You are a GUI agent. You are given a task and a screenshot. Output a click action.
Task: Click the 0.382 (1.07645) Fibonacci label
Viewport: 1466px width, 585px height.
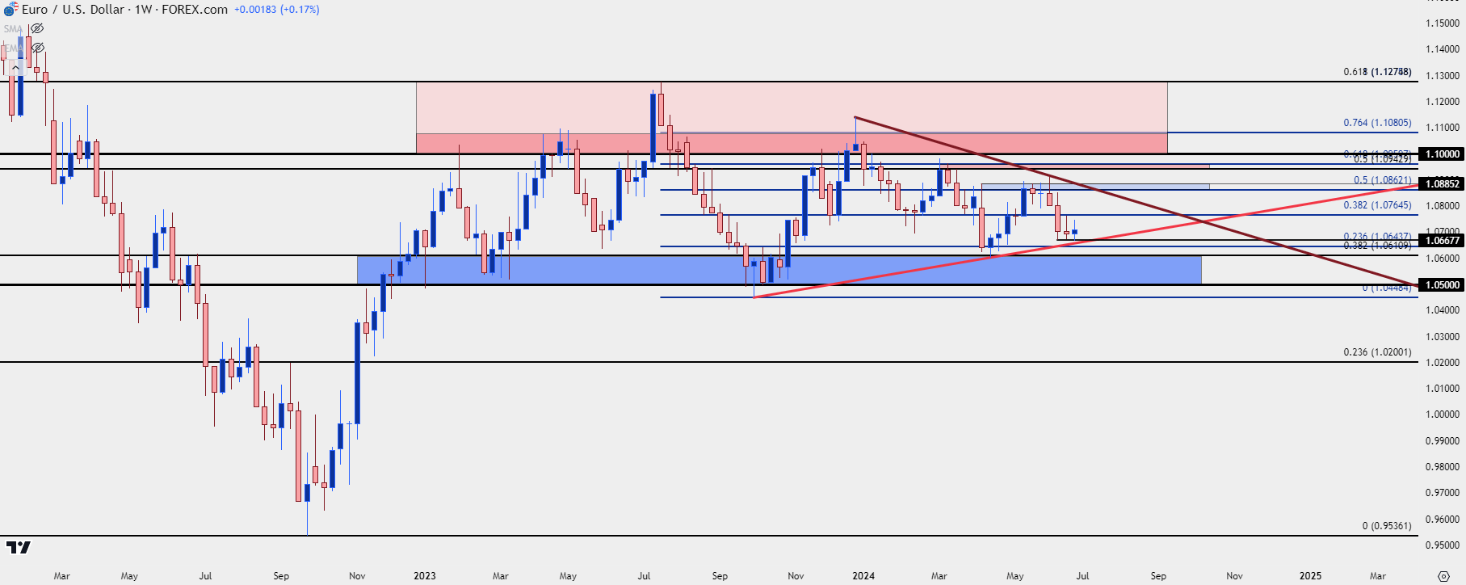[x=1377, y=205]
